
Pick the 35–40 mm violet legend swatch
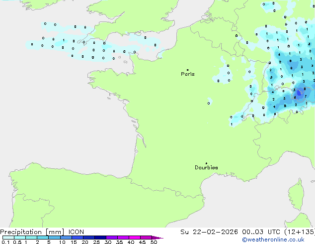[x=123, y=238]
